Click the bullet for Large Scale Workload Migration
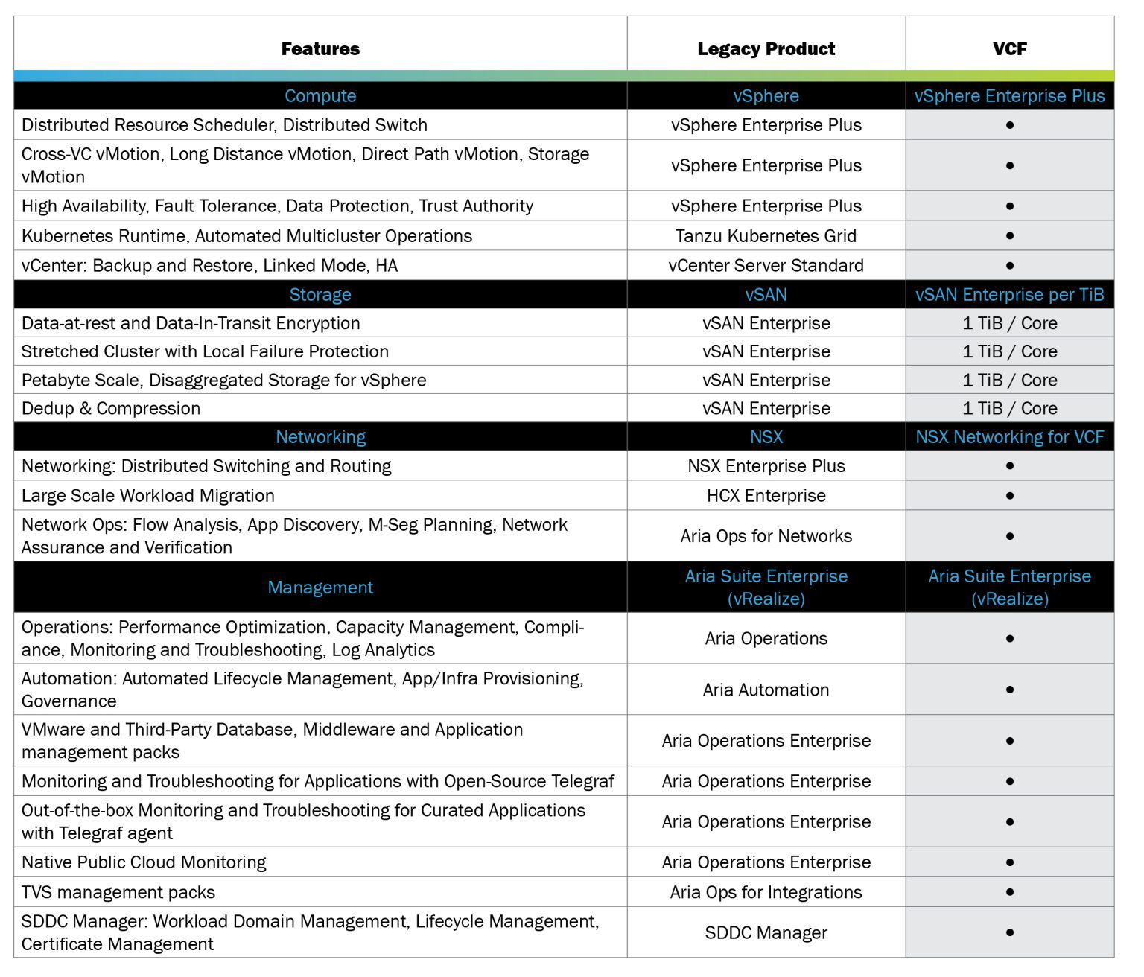The width and height of the screenshot is (1144, 977). [x=1010, y=495]
